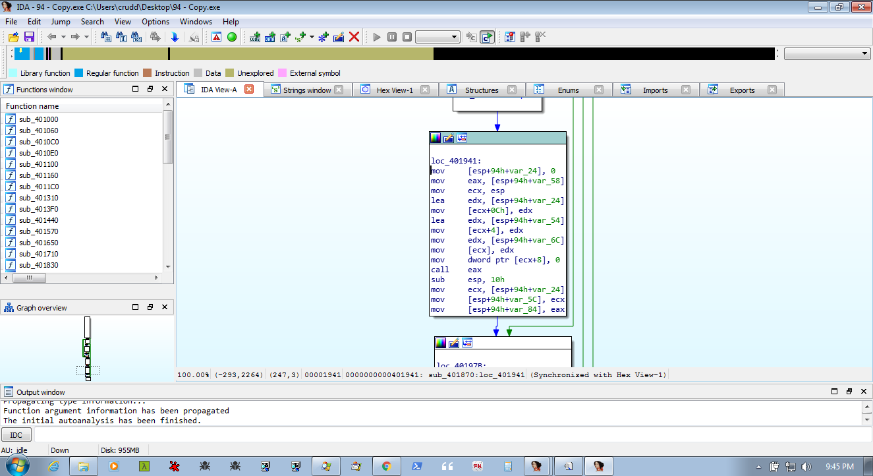Close the IDA View-A tab
Image resolution: width=873 pixels, height=476 pixels.
(249, 90)
